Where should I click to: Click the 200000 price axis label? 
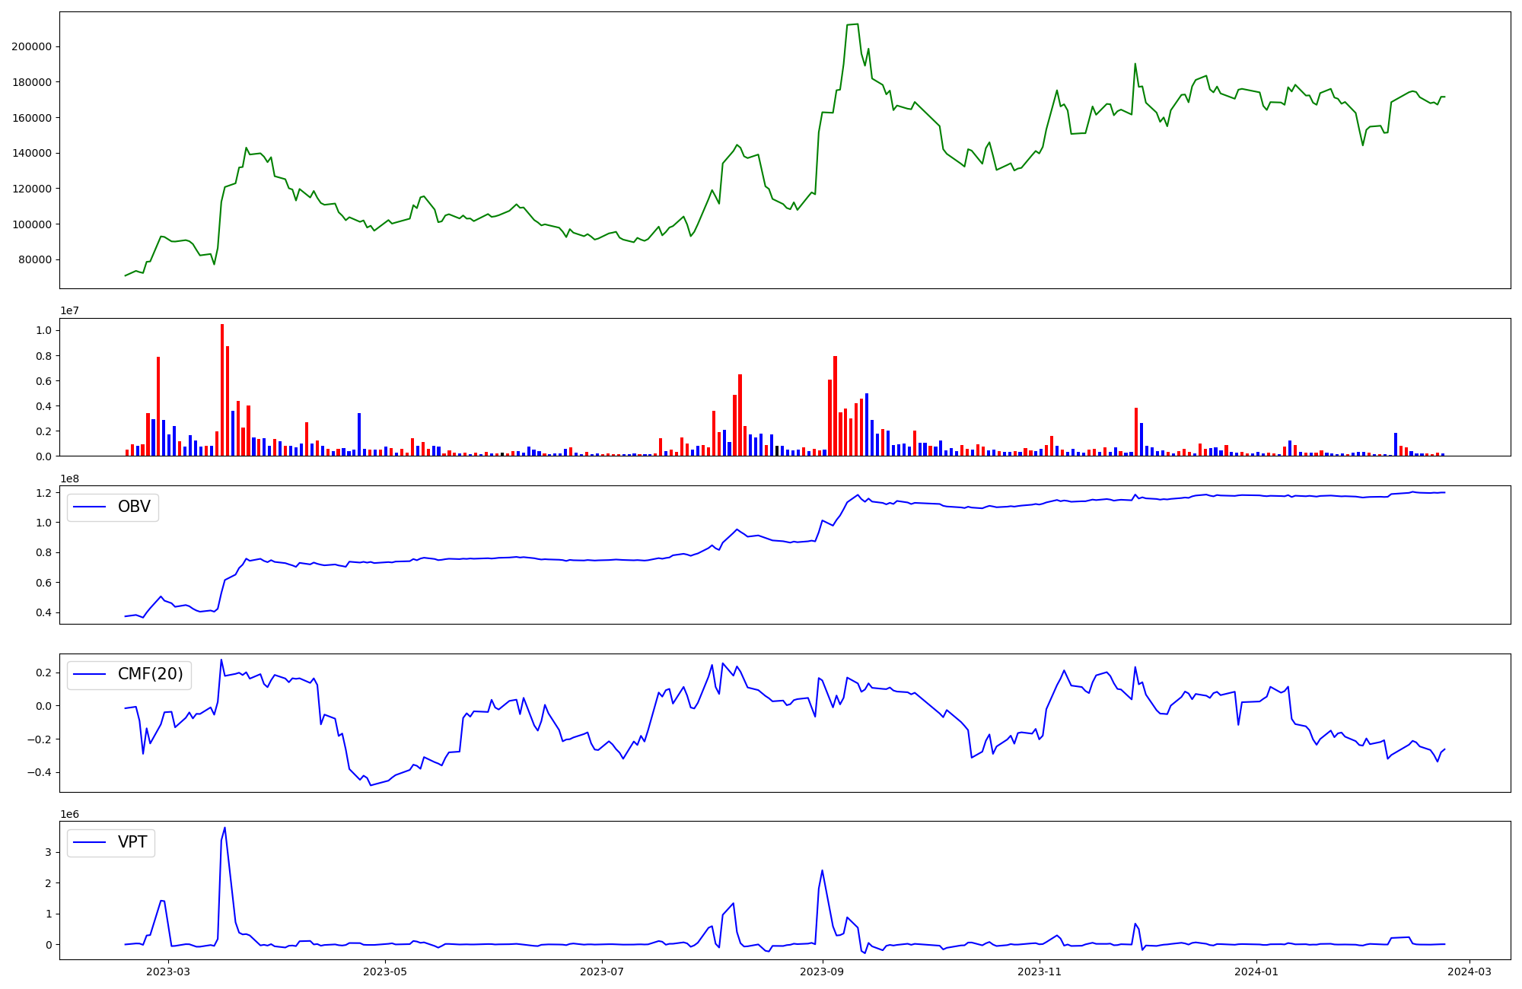(x=31, y=46)
